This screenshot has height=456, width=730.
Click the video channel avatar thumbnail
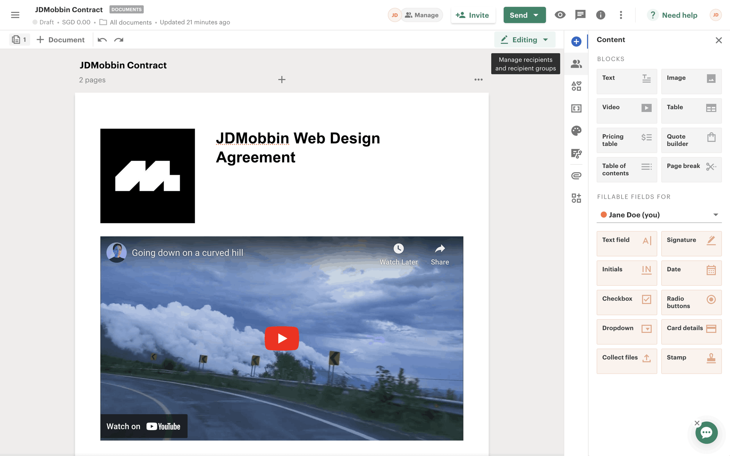click(x=116, y=252)
